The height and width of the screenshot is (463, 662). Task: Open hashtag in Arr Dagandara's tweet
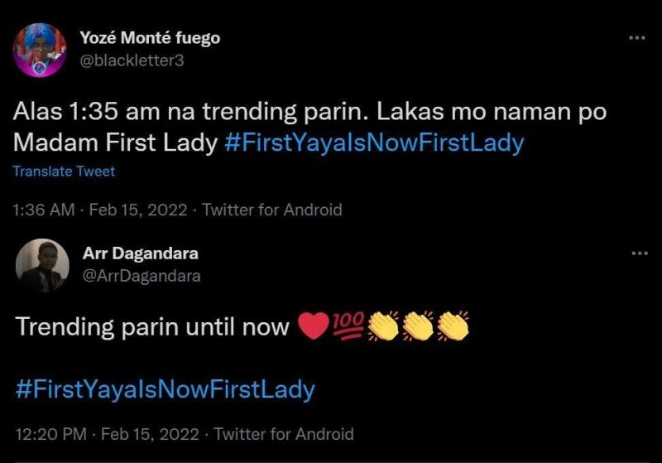click(x=165, y=389)
